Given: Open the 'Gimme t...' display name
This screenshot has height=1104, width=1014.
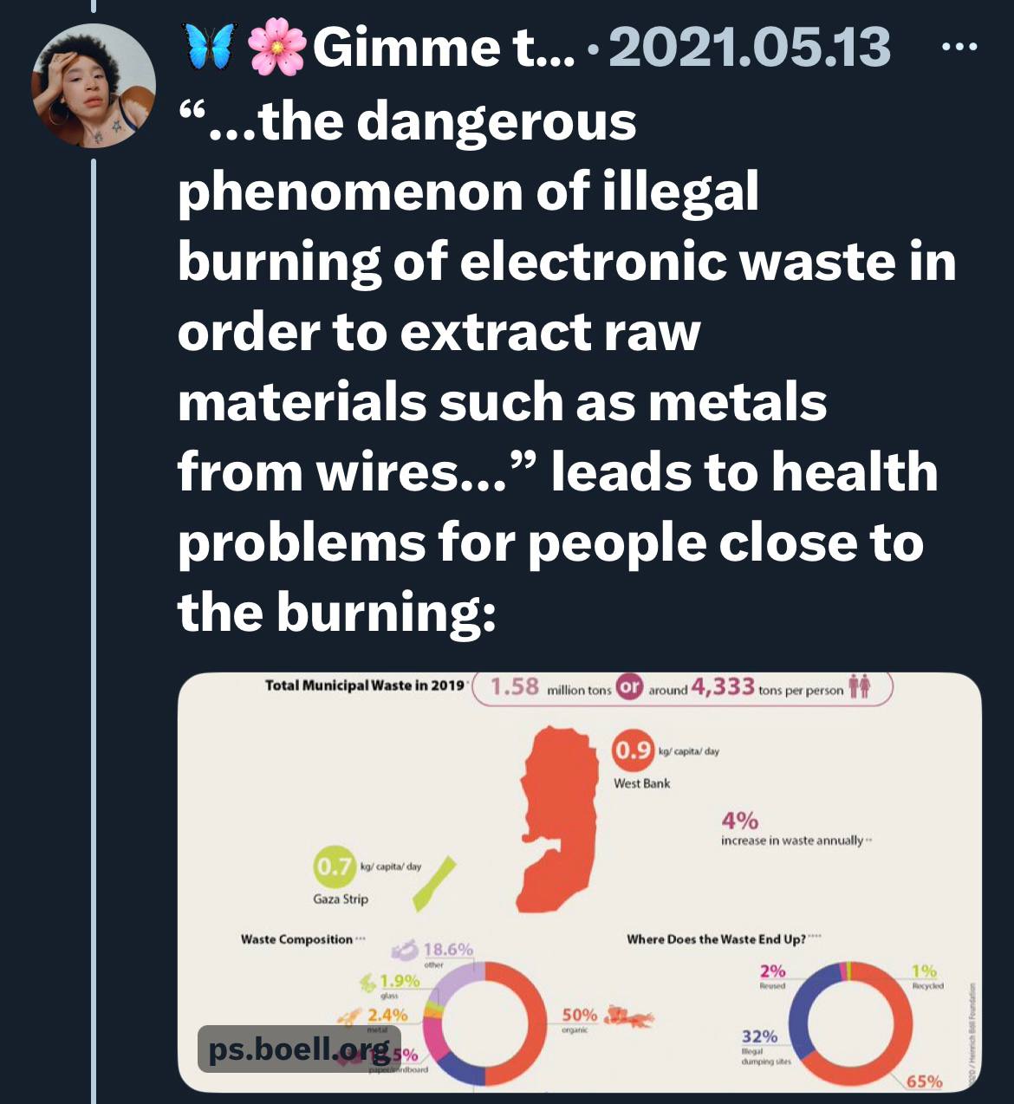Looking at the screenshot, I should (443, 48).
